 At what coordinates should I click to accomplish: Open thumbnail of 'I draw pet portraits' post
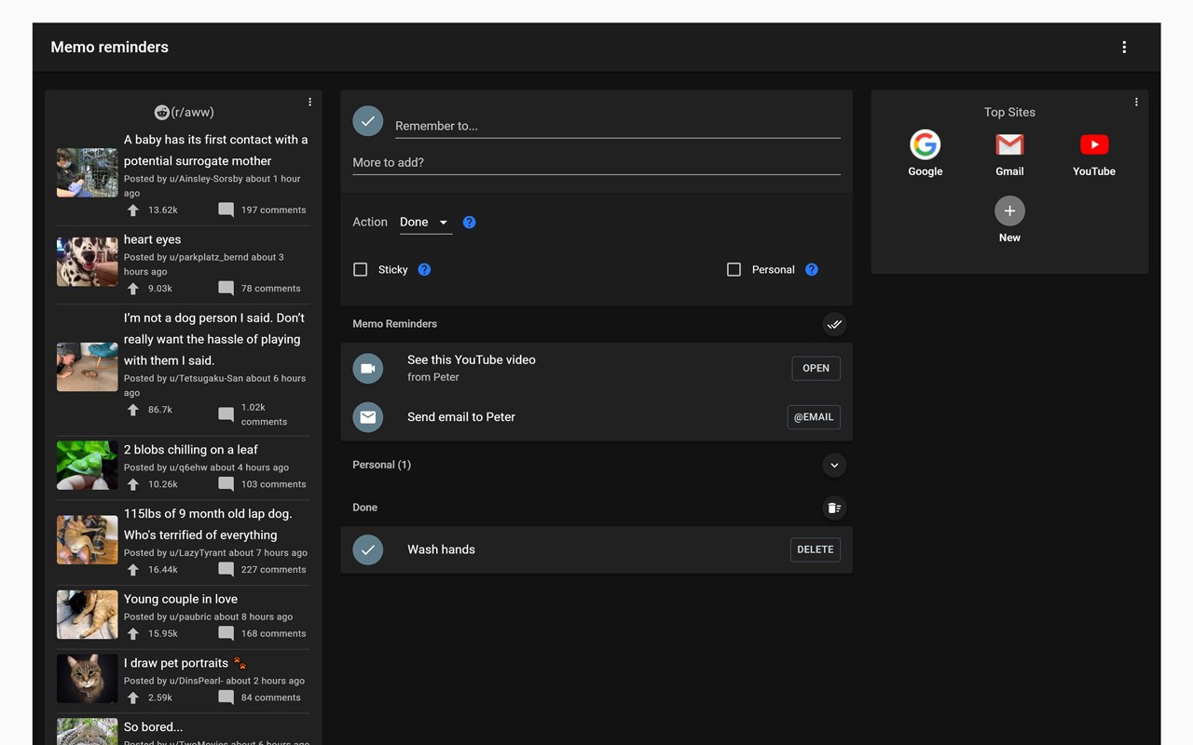(88, 678)
